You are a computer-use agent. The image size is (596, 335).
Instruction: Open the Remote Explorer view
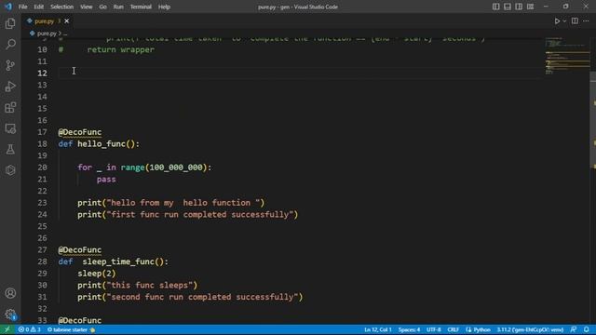[x=10, y=128]
